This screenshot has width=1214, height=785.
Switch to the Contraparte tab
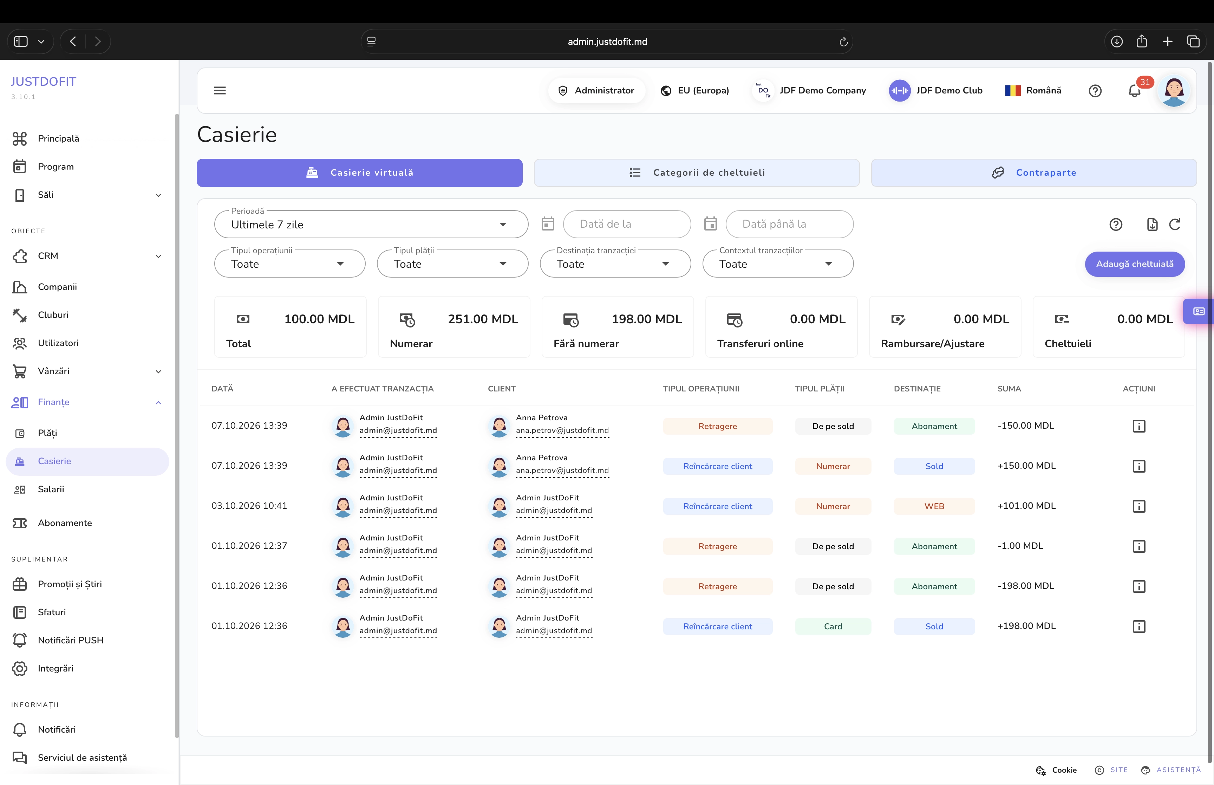(x=1034, y=173)
